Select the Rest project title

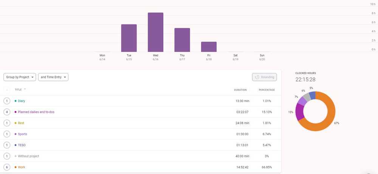(x=21, y=123)
